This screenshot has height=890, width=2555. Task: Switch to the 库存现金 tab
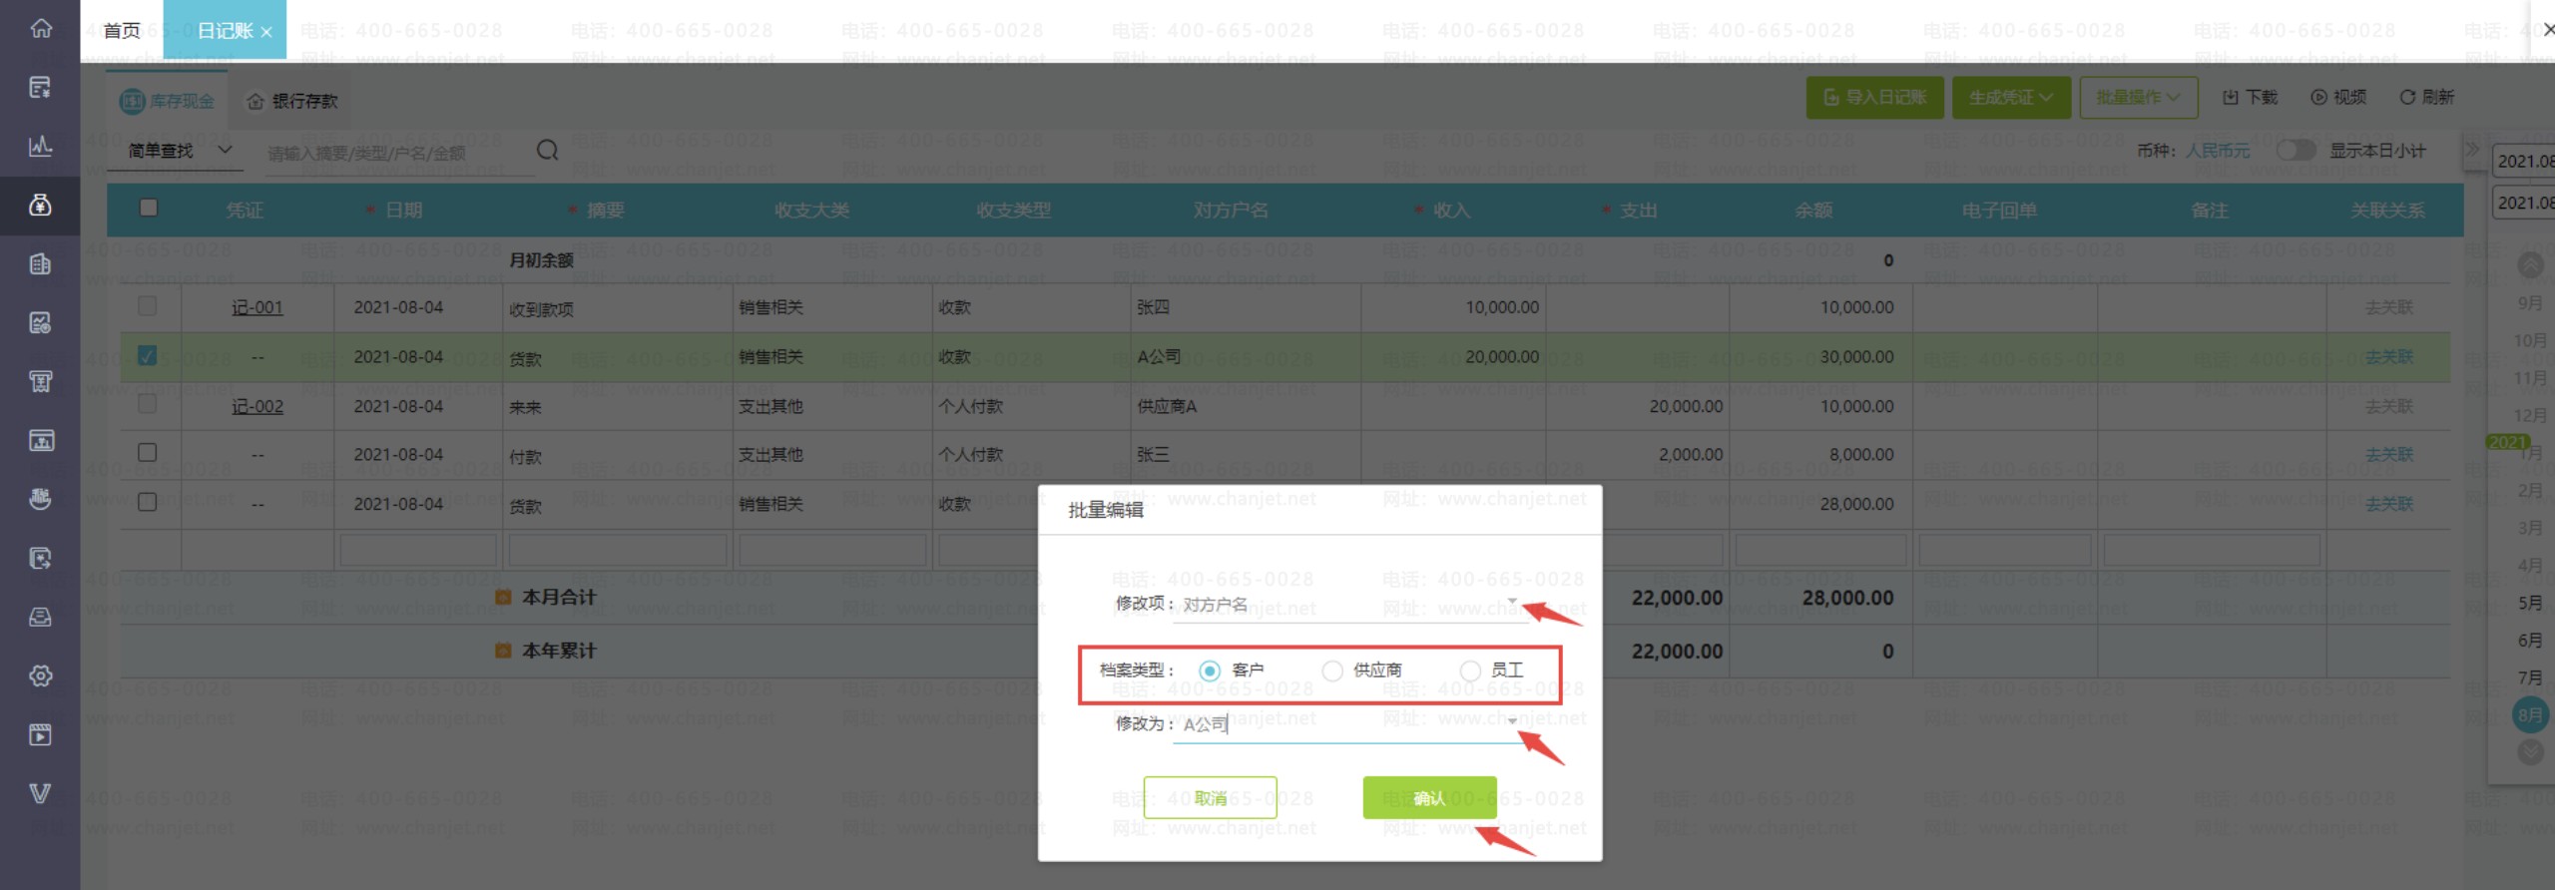[x=167, y=101]
